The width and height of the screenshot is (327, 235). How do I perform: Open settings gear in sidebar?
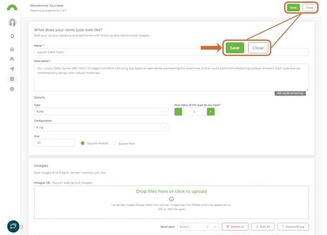coord(12,89)
